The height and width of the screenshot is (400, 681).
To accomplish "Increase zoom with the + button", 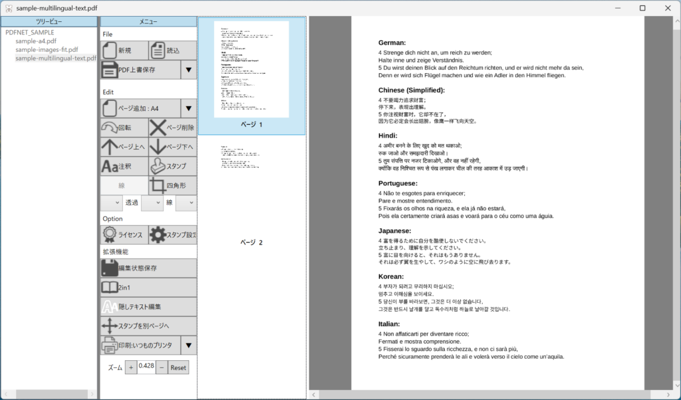I will tap(130, 367).
